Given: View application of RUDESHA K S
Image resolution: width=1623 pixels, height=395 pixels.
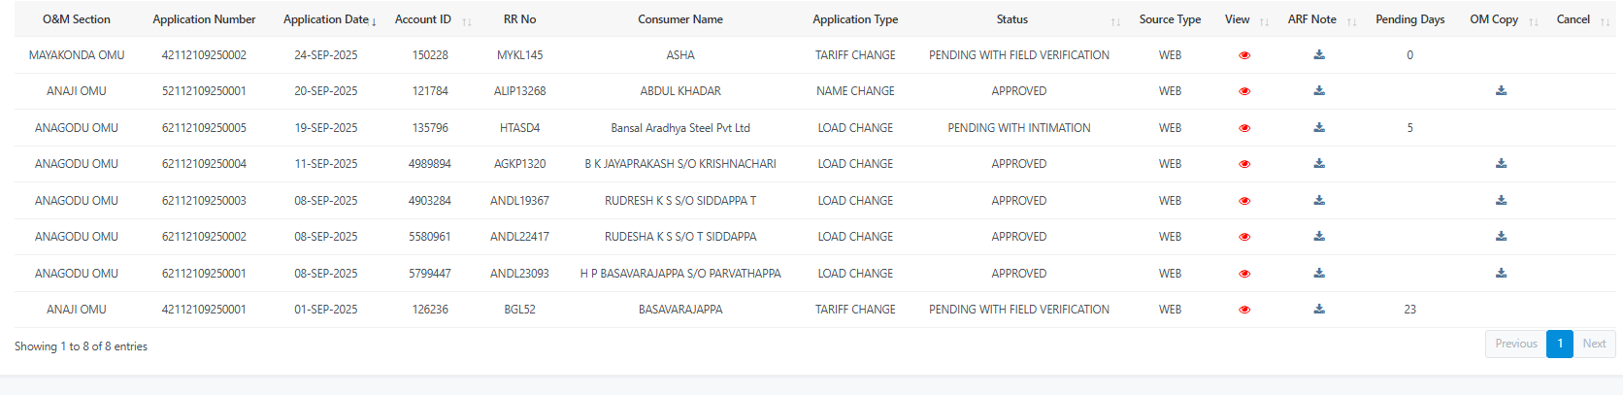Looking at the screenshot, I should click(1244, 237).
